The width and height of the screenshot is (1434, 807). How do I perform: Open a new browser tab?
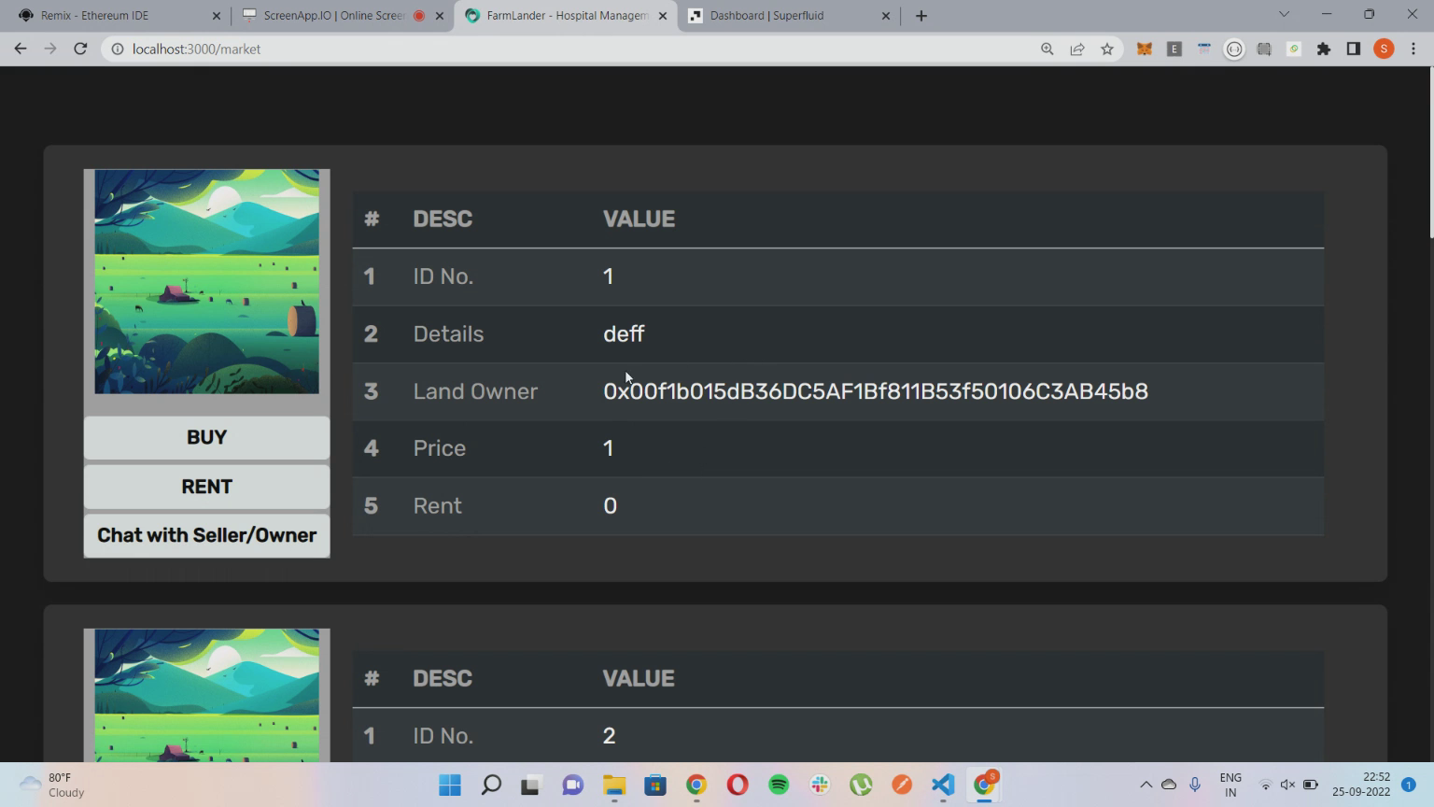coord(921,16)
